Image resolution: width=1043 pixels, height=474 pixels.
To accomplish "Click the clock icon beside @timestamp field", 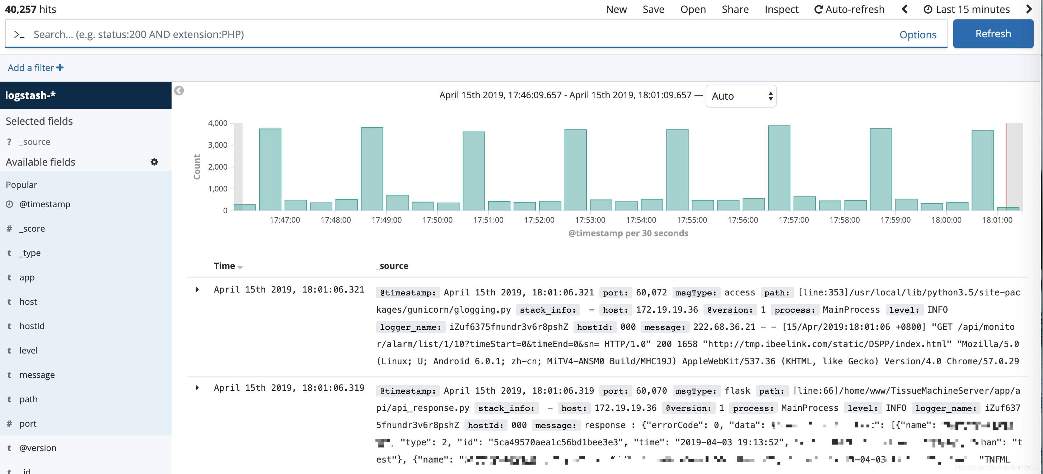I will pos(9,204).
